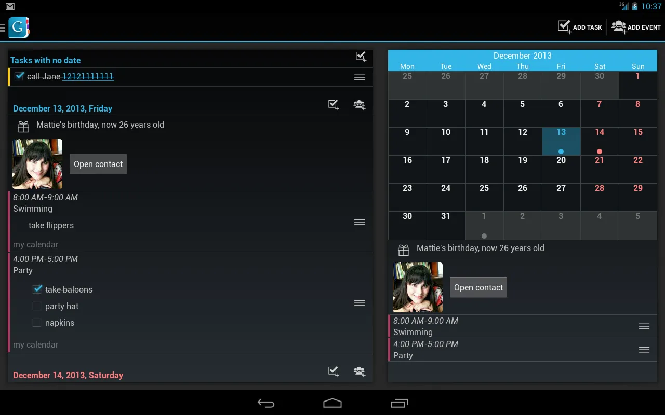This screenshot has height=415, width=665.
Task: Open the Party event in the left list
Action: (190, 303)
